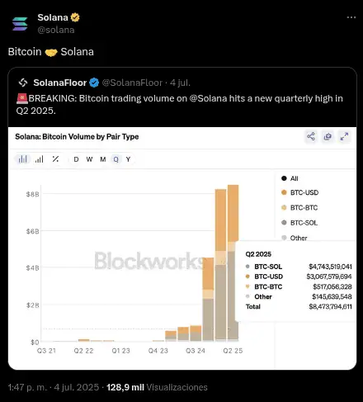Open the tweet's three-dot more menu

click(351, 17)
